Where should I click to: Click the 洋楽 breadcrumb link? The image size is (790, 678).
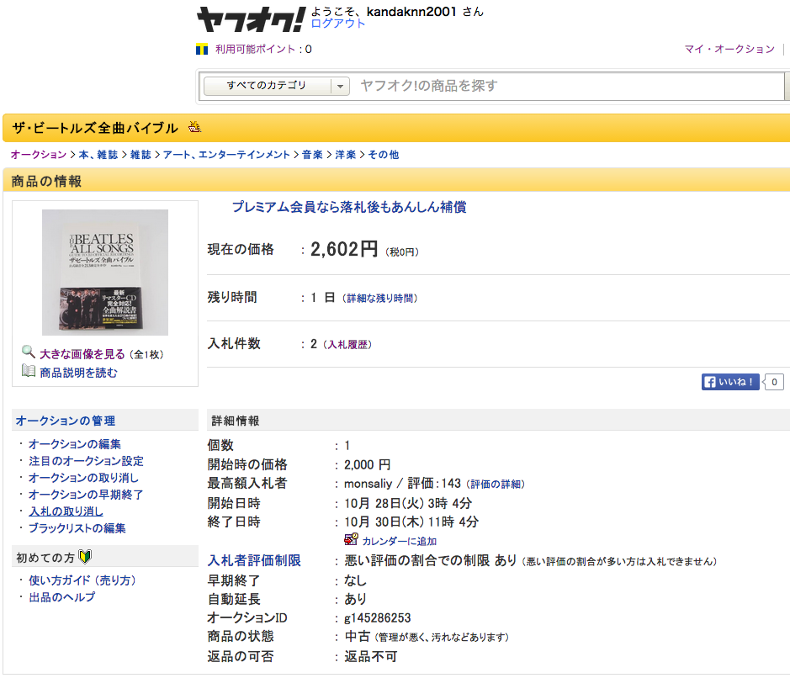click(x=346, y=155)
